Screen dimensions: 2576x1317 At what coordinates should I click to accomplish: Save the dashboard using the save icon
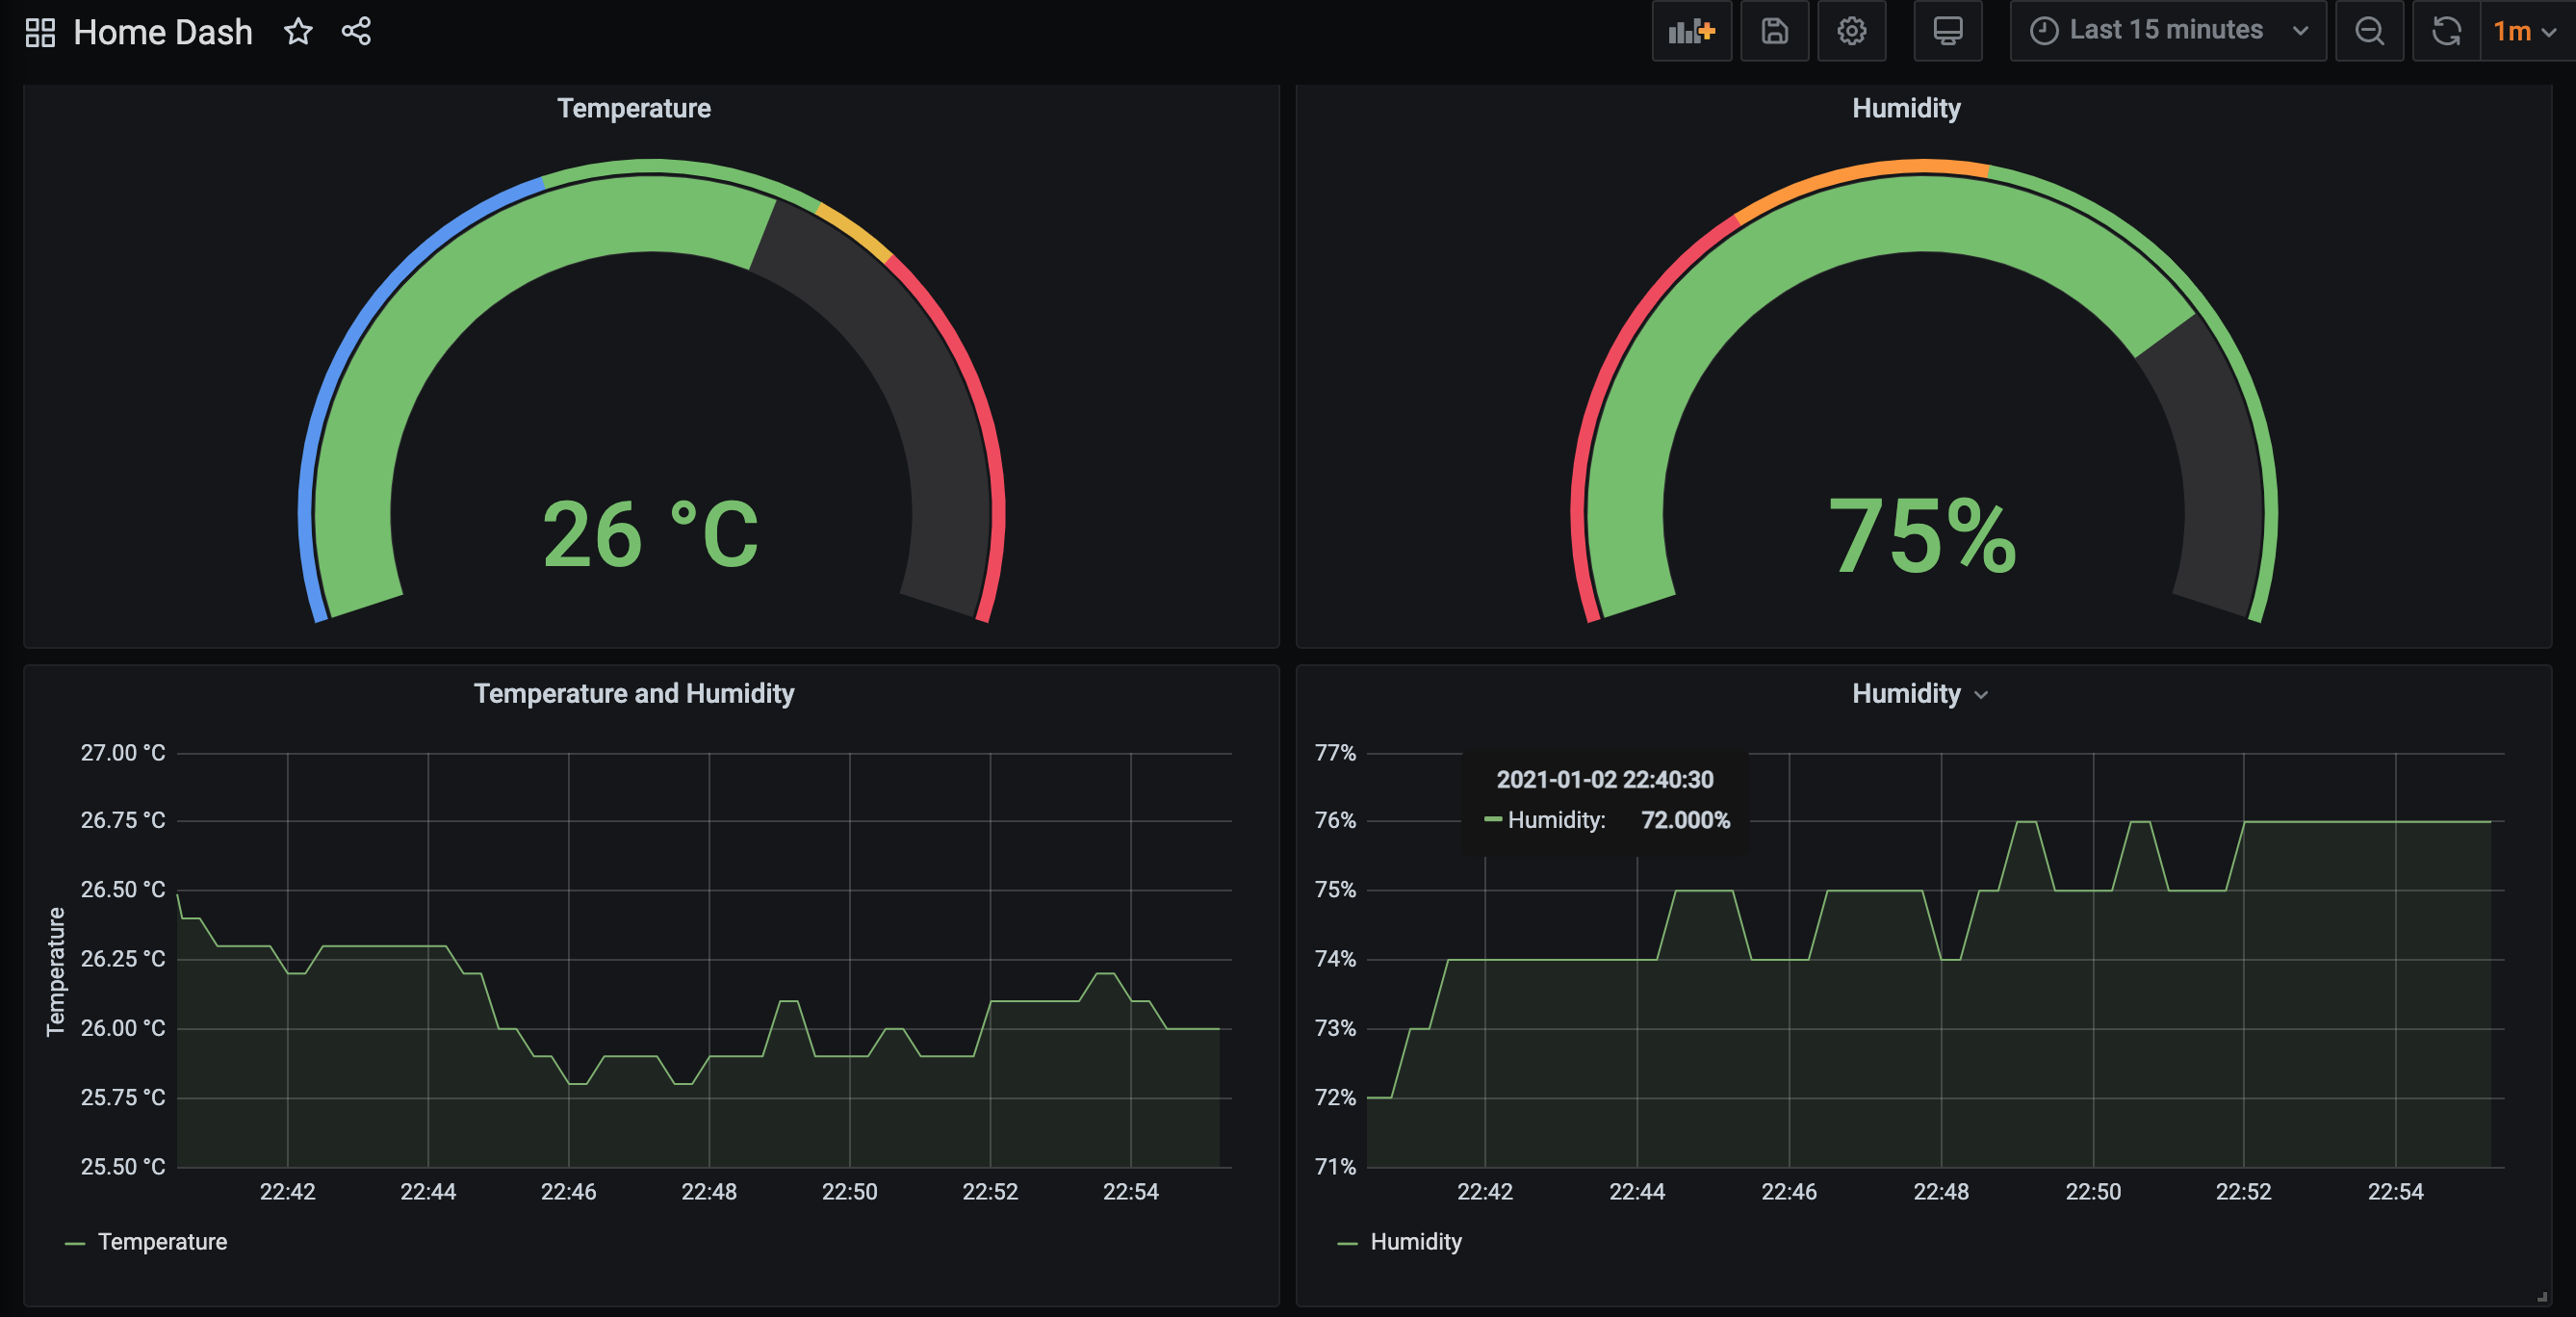[1775, 31]
